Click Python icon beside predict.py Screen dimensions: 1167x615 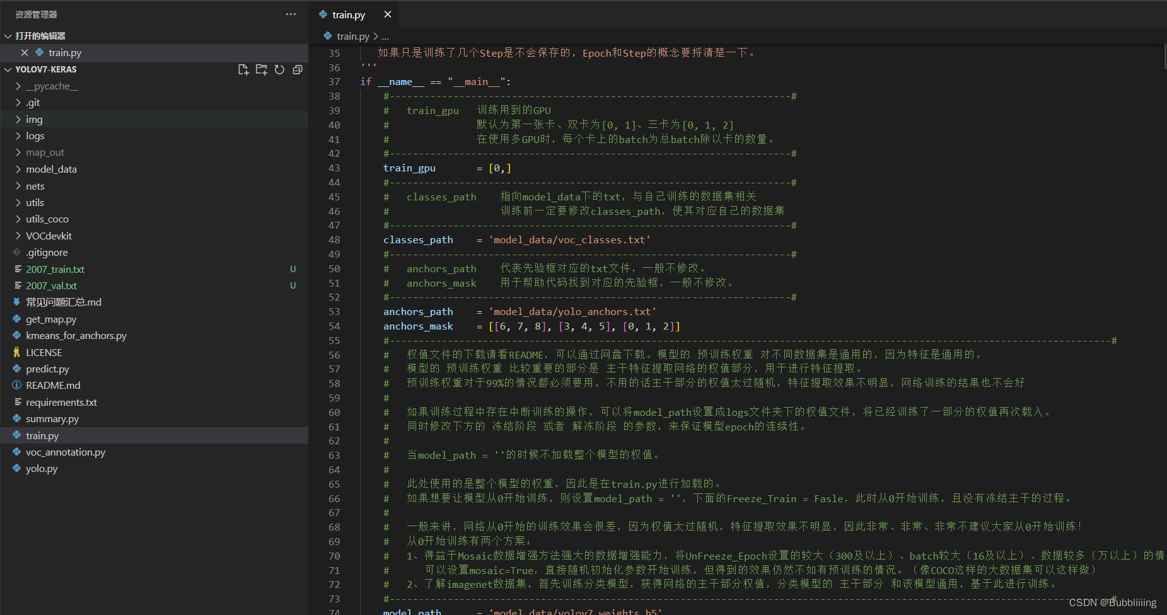(17, 369)
